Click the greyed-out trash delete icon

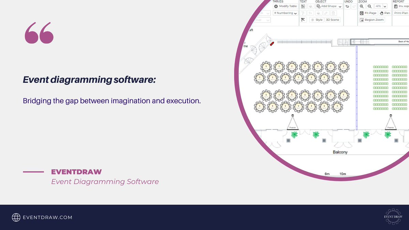[x=333, y=13]
